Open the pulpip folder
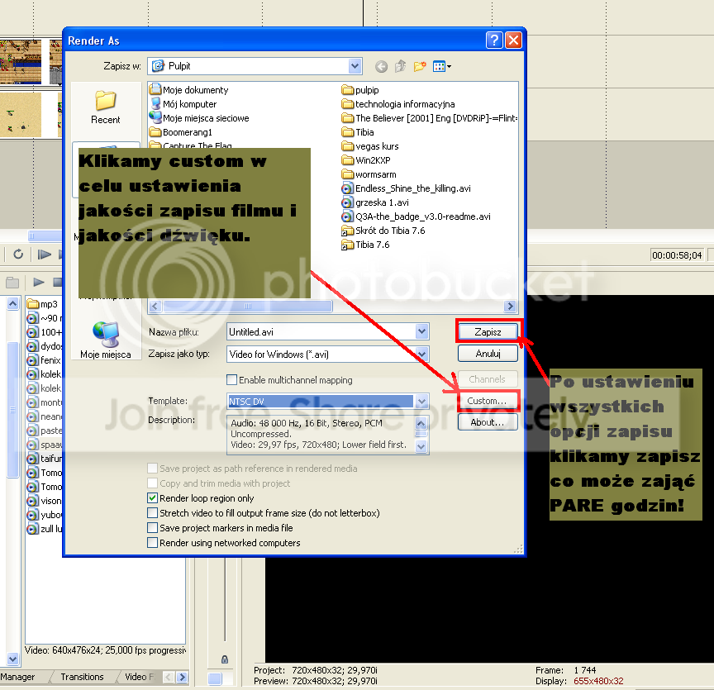Image resolution: width=714 pixels, height=690 pixels. tap(360, 90)
